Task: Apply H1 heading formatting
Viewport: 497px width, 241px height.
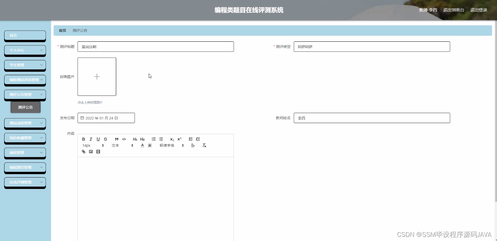Action: pyautogui.click(x=135, y=139)
